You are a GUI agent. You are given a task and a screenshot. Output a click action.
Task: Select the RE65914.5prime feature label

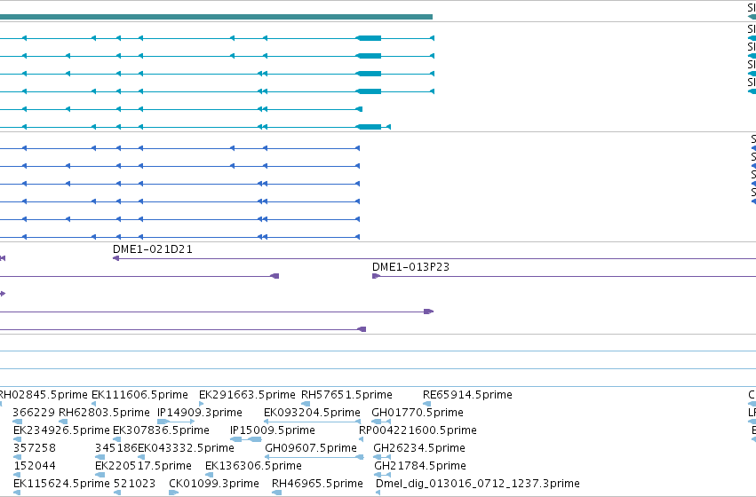click(467, 395)
